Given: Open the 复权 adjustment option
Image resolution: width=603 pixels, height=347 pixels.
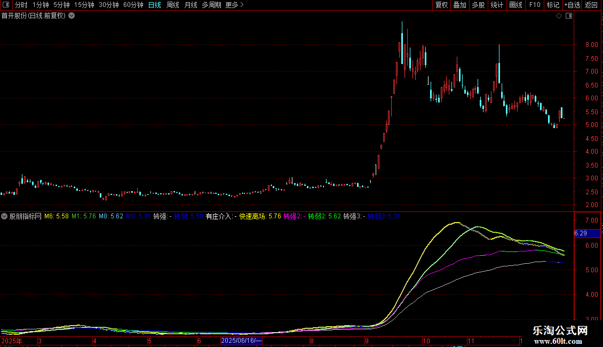Looking at the screenshot, I should click(x=441, y=5).
